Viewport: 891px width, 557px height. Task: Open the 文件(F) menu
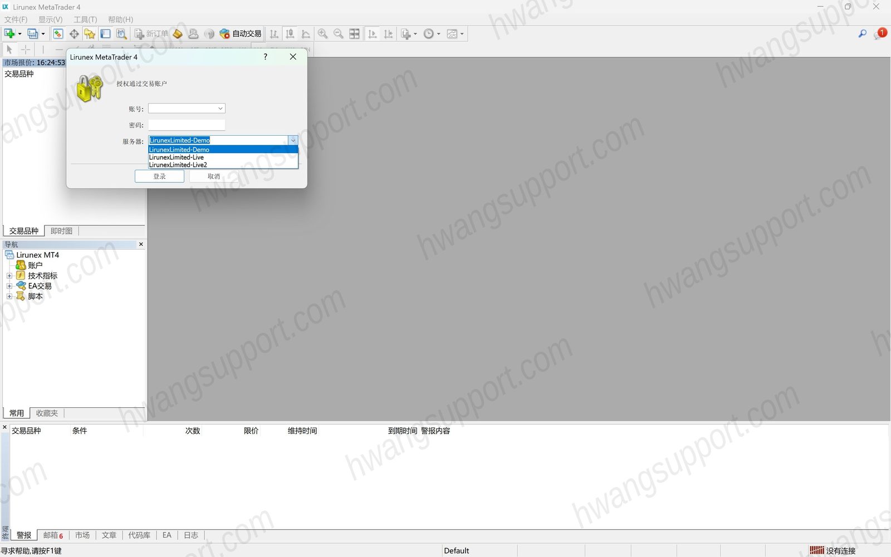(x=16, y=19)
